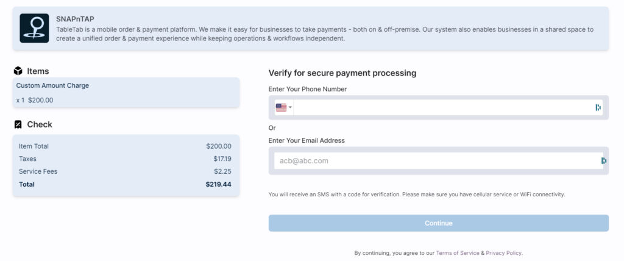Click the Service Fees row label
This screenshot has height=261, width=624.
(x=38, y=171)
